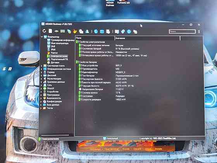Click the memory module benchmark toolbar icon
217x163 pixels.
point(63,31)
